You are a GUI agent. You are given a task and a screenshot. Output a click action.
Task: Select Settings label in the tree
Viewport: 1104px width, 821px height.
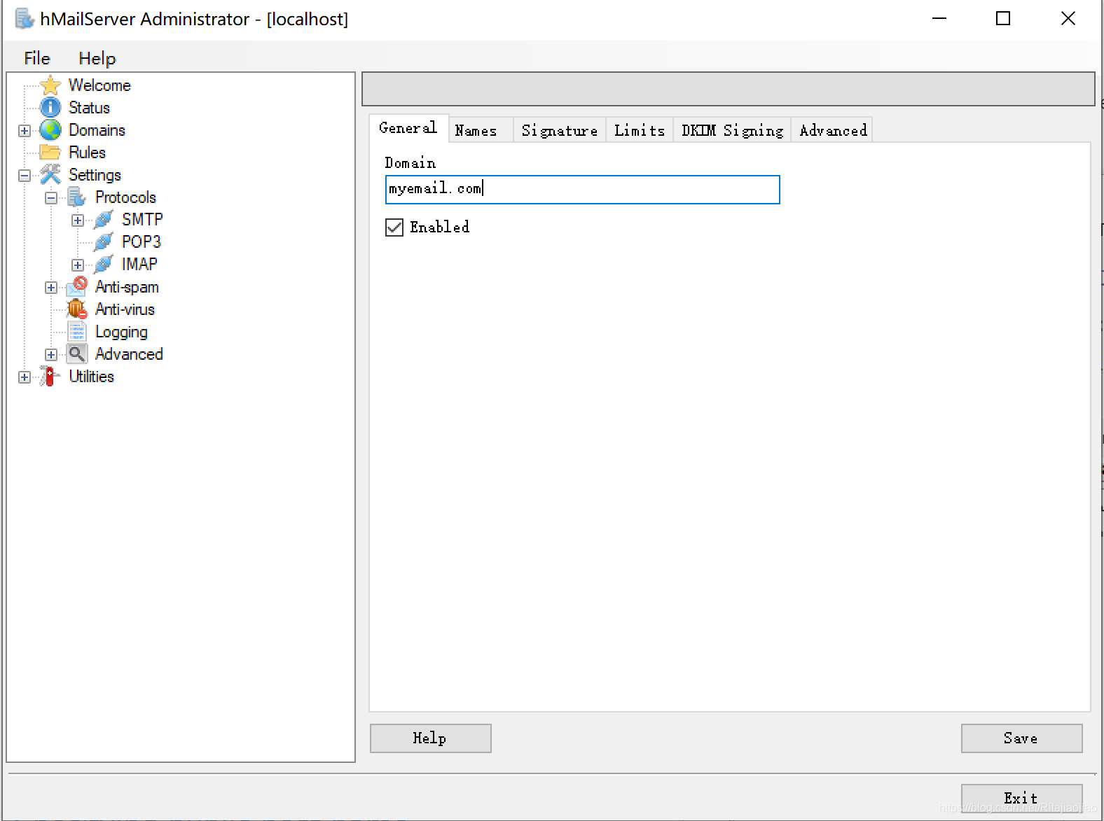click(x=95, y=175)
